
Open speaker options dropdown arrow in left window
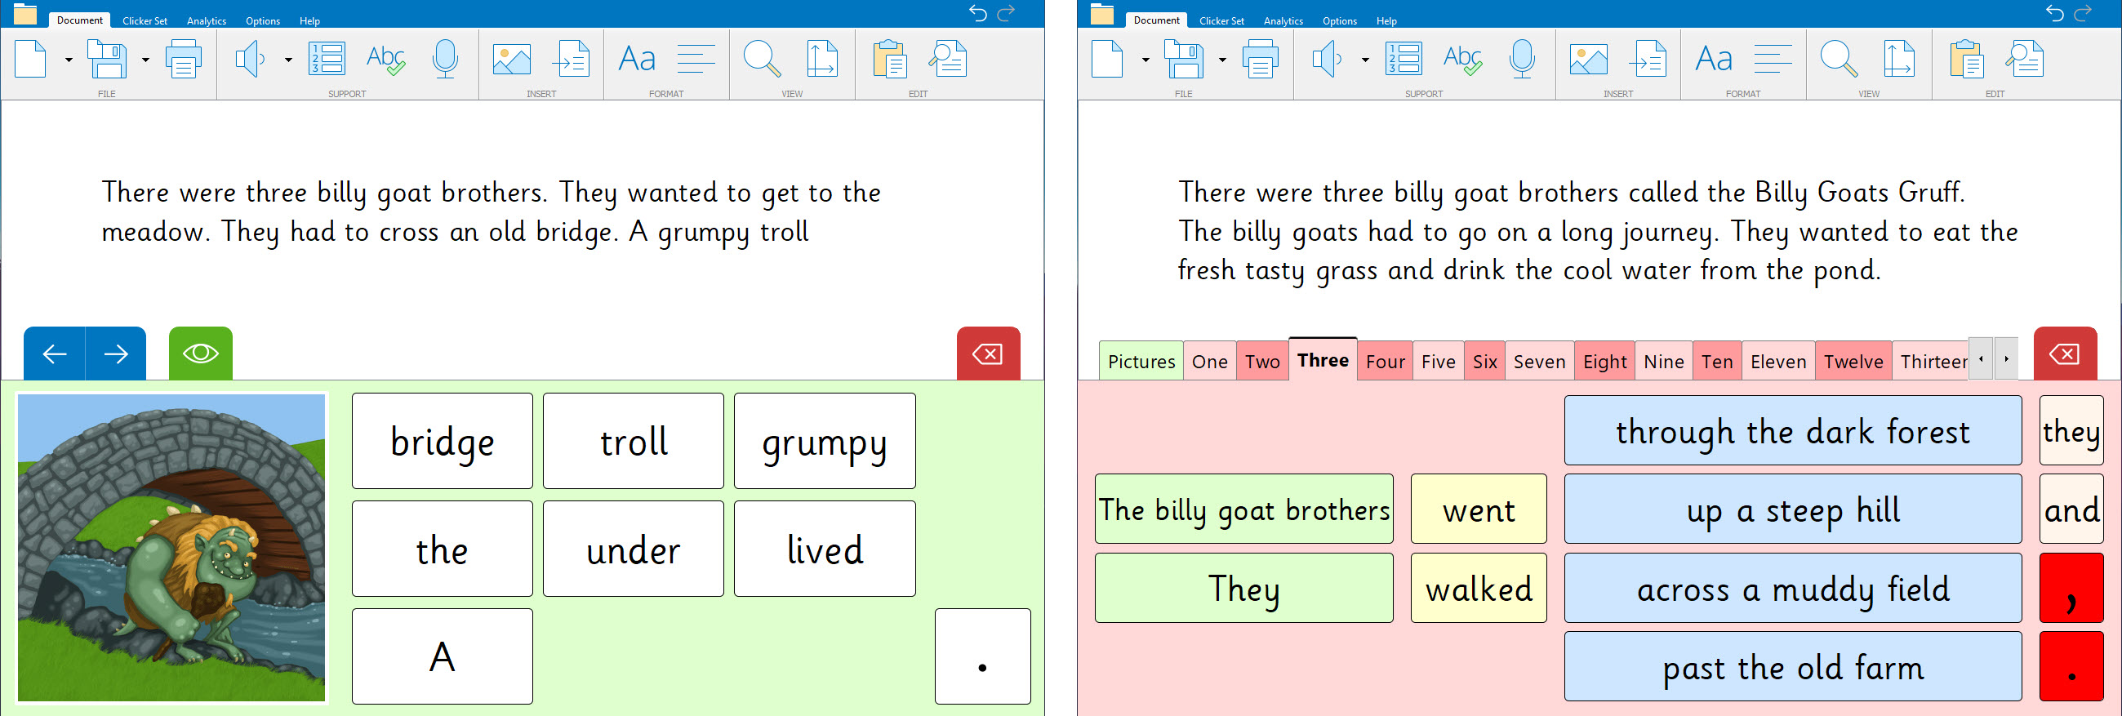[288, 60]
